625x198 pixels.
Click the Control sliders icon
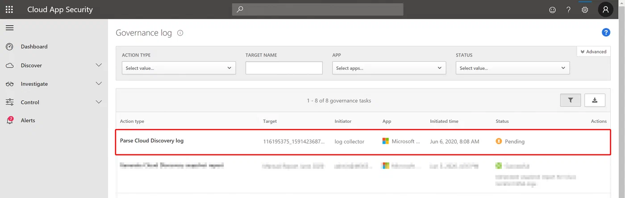pyautogui.click(x=9, y=102)
